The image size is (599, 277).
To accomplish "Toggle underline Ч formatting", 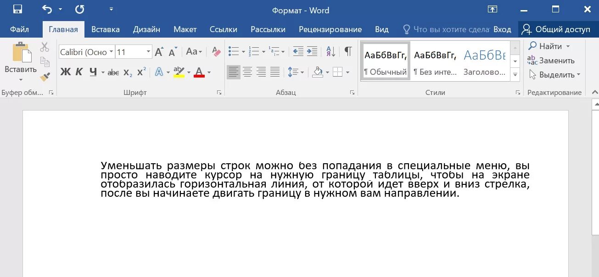I will 93,72.
